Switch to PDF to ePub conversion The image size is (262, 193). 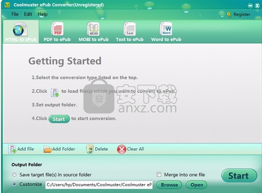pos(57,32)
